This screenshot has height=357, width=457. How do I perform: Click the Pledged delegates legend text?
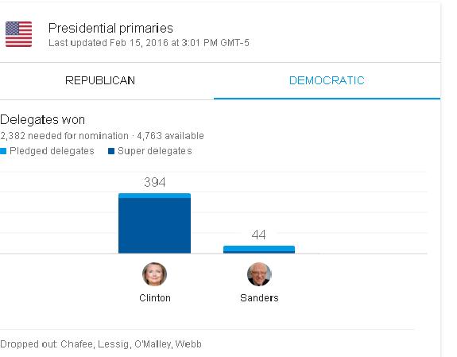52,151
